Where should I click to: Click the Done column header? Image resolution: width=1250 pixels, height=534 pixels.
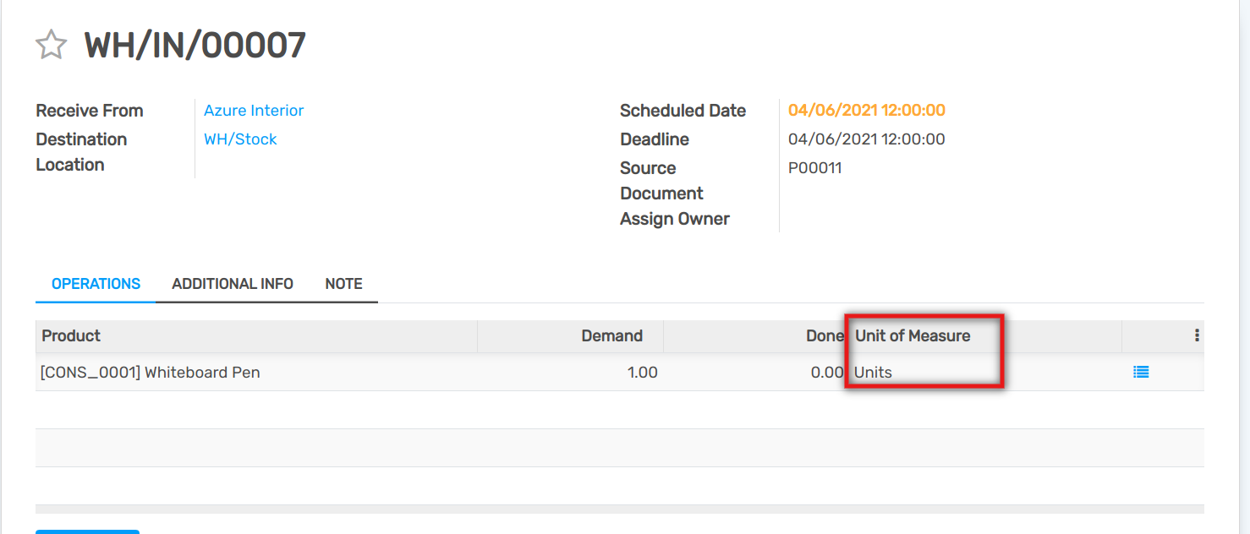pos(825,335)
